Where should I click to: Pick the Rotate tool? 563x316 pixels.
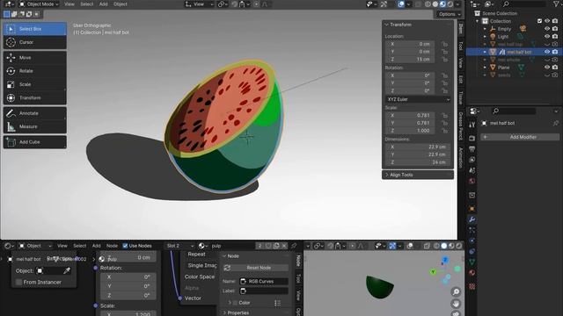pyautogui.click(x=35, y=71)
